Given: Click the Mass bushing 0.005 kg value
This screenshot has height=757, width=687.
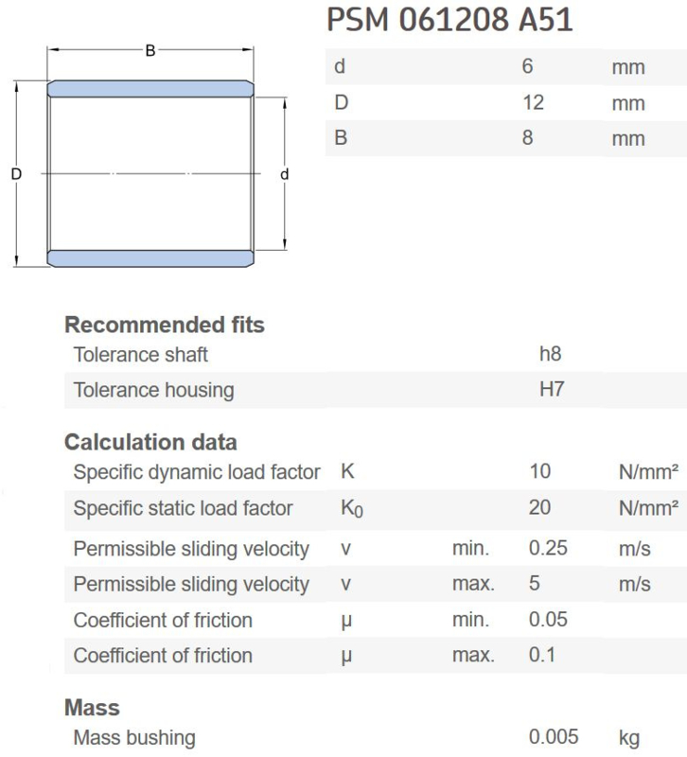Looking at the screenshot, I should click(x=554, y=737).
